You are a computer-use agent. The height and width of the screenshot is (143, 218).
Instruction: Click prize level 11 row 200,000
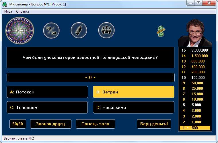[195, 72]
